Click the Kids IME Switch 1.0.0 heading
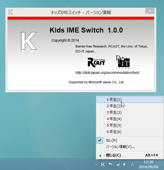 point(86,30)
